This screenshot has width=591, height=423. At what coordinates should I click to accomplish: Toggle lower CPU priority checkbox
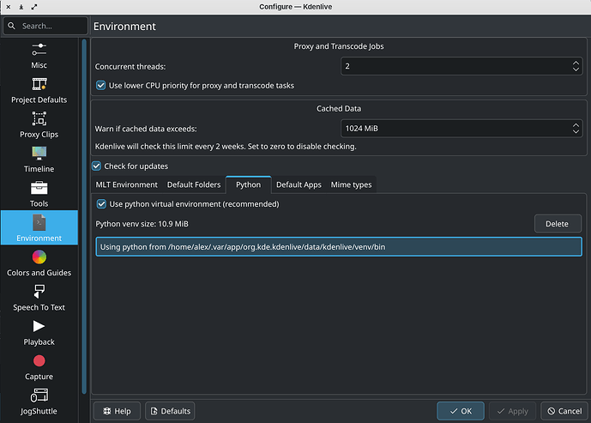point(100,85)
